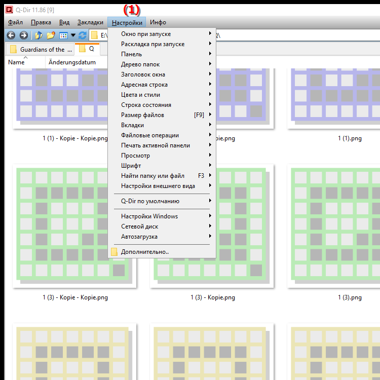
Task: Open Настройки внешнего вида submenu
Action: pos(162,186)
